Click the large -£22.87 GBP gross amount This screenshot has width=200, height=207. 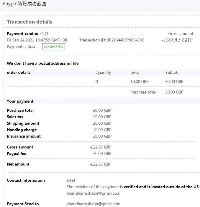click(177, 40)
